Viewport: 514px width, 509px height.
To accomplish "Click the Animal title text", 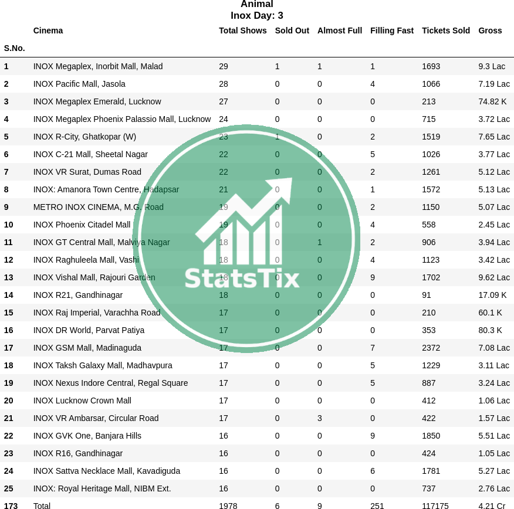I will point(256,4).
